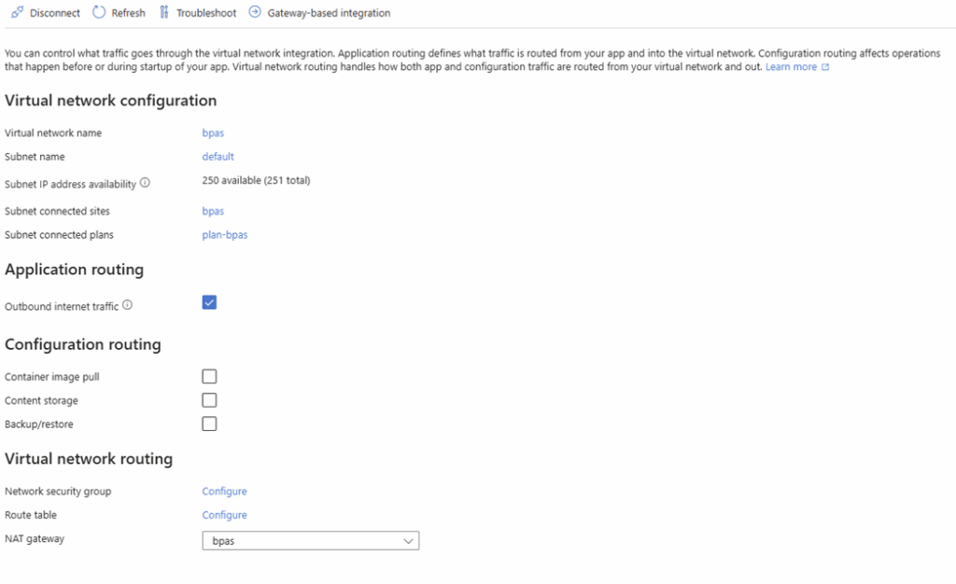This screenshot has height=584, width=956.
Task: Choose Gateway-based integration in the toolbar
Action: pyautogui.click(x=319, y=13)
